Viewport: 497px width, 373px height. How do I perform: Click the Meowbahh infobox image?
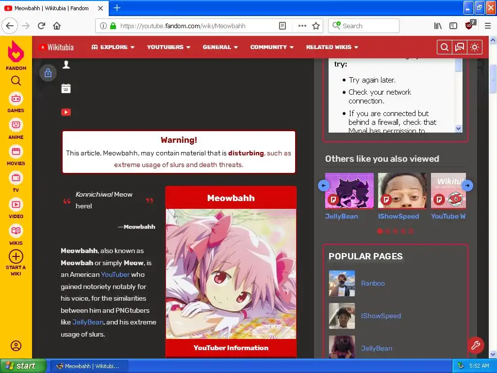pos(231,274)
